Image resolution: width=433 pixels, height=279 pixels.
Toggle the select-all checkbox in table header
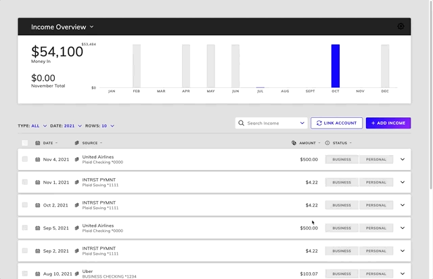click(25, 143)
